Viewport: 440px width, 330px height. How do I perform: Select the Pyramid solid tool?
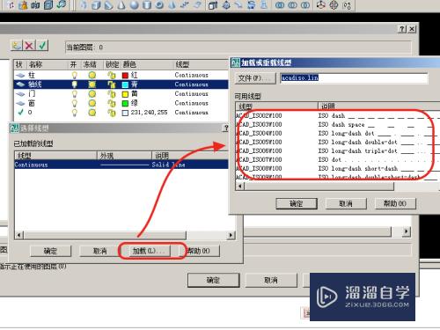172,4
